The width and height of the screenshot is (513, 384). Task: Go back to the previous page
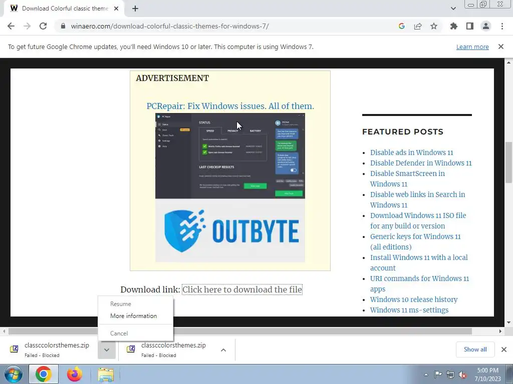11,26
